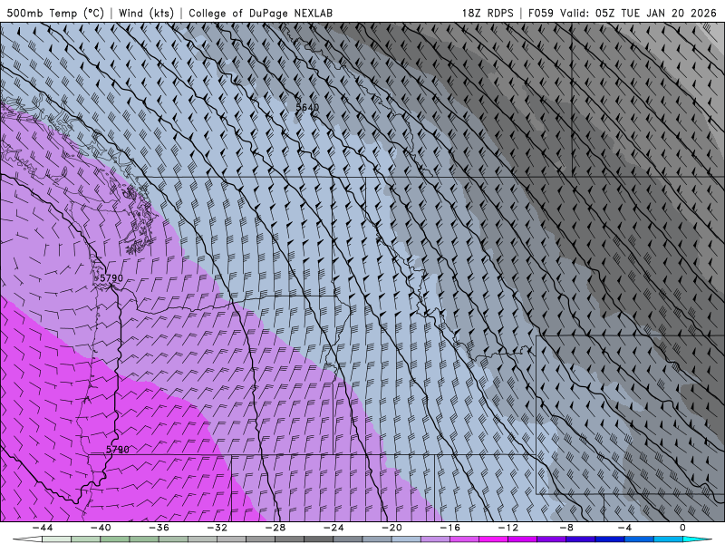Click the pale green swatch between -44 and -42
Viewport: 725px width, 544px height.
point(56,539)
